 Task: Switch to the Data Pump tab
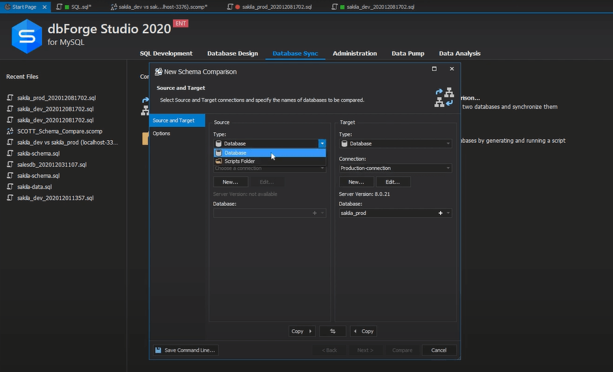click(408, 53)
